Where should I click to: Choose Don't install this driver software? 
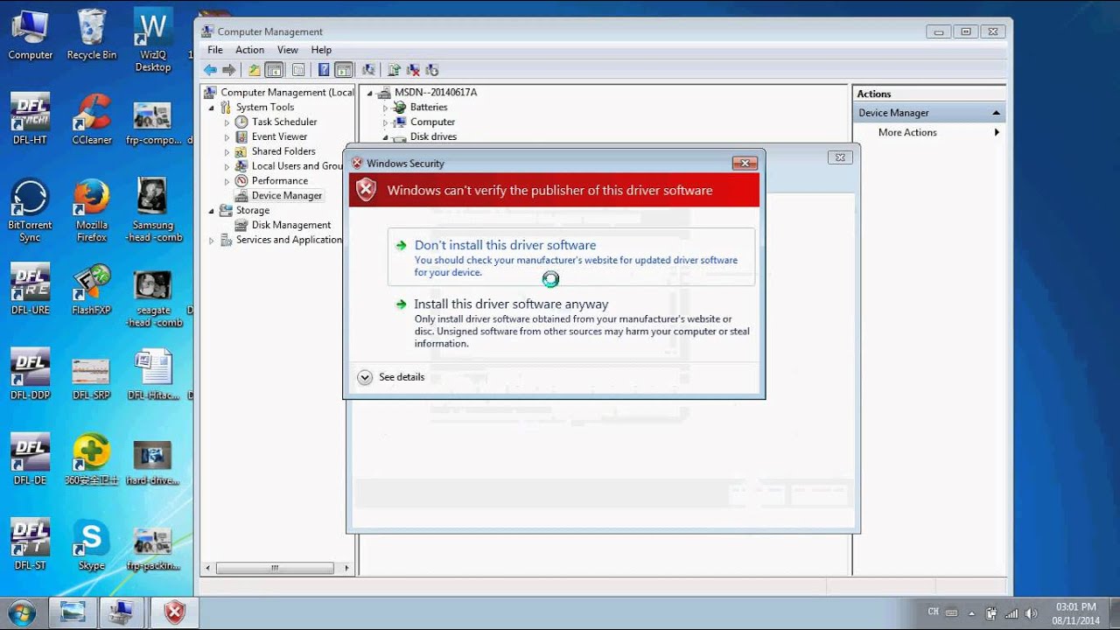coord(570,257)
